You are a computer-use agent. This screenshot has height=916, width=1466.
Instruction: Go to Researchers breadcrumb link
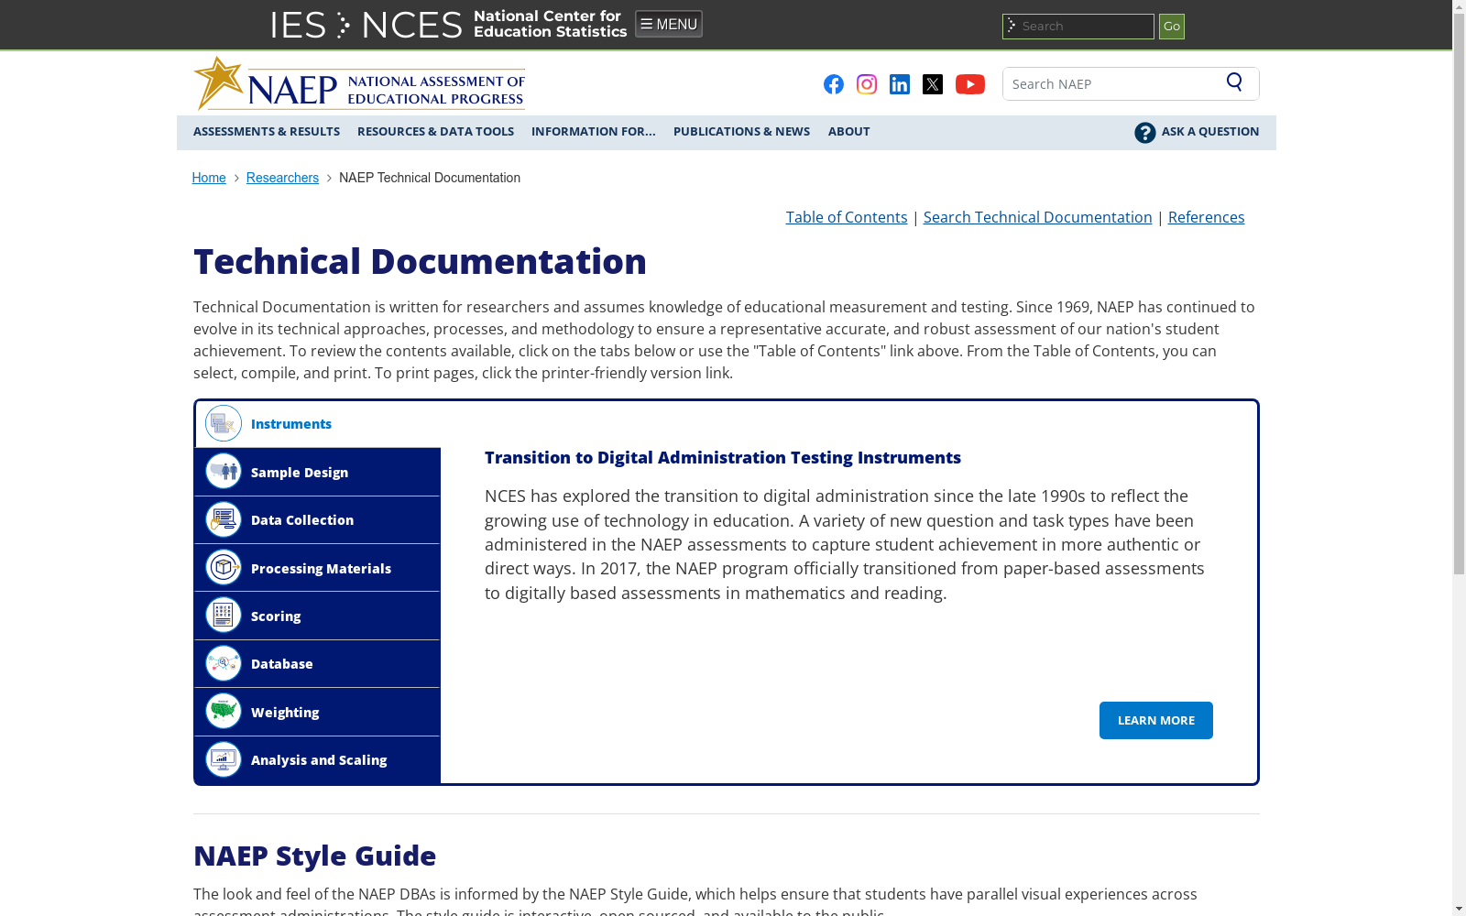coord(282,178)
